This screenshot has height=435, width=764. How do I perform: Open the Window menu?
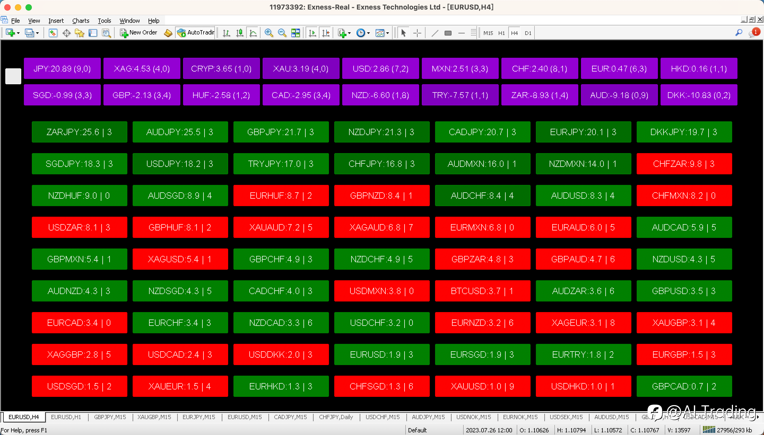129,21
